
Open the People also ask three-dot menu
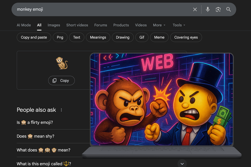[61, 110]
